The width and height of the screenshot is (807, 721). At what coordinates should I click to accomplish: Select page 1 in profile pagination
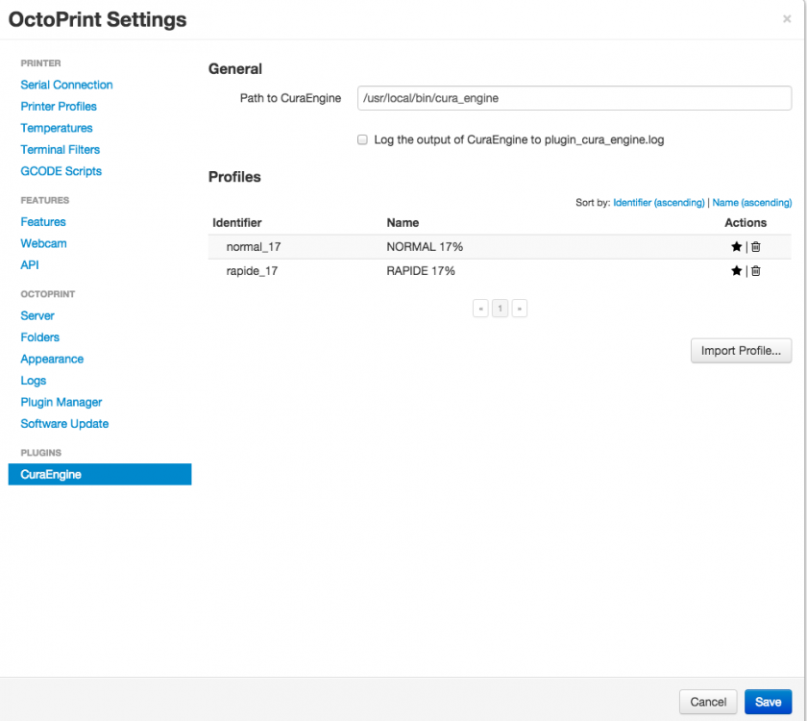pyautogui.click(x=500, y=309)
